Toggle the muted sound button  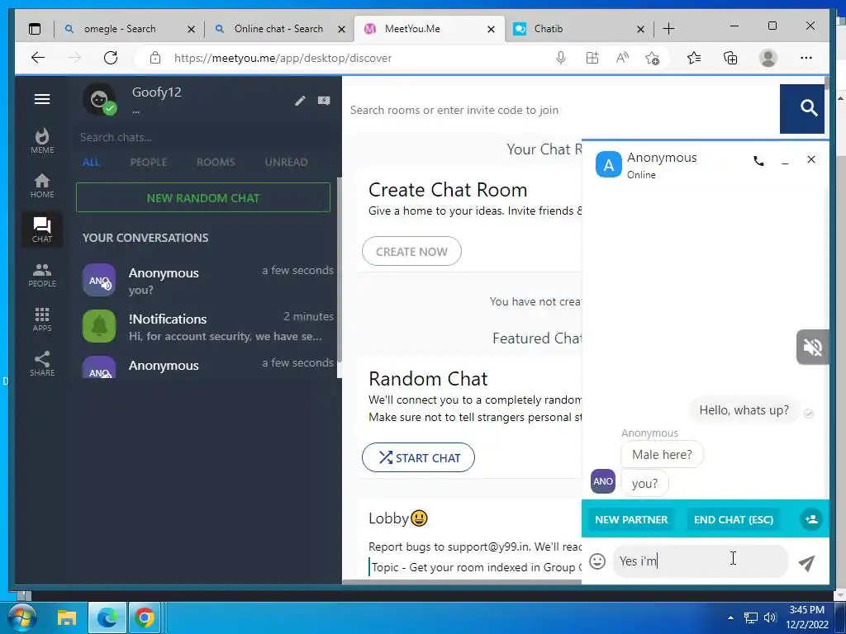tap(812, 348)
